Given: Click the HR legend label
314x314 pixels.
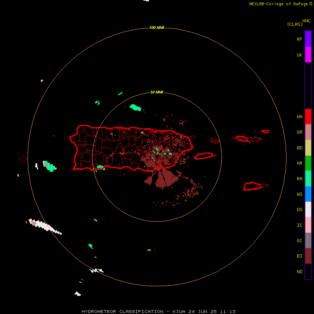Looking at the screenshot, I should 299,163.
